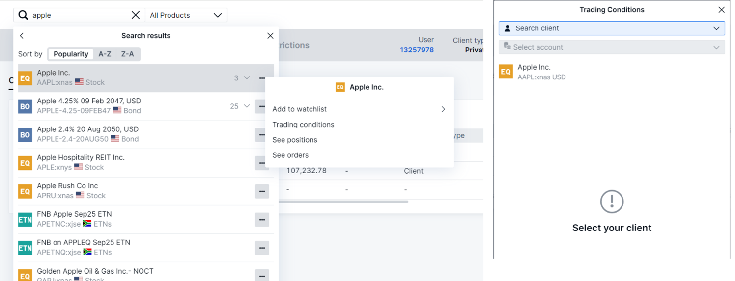The image size is (735, 281).
Task: Click the EQ icon beside Apple Inc. result
Action: [25, 78]
